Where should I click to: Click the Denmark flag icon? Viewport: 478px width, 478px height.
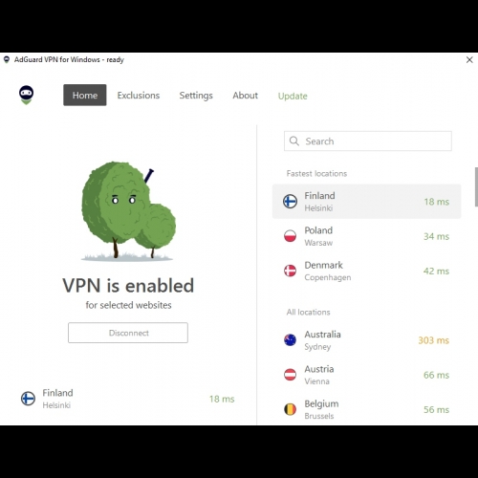click(x=290, y=271)
